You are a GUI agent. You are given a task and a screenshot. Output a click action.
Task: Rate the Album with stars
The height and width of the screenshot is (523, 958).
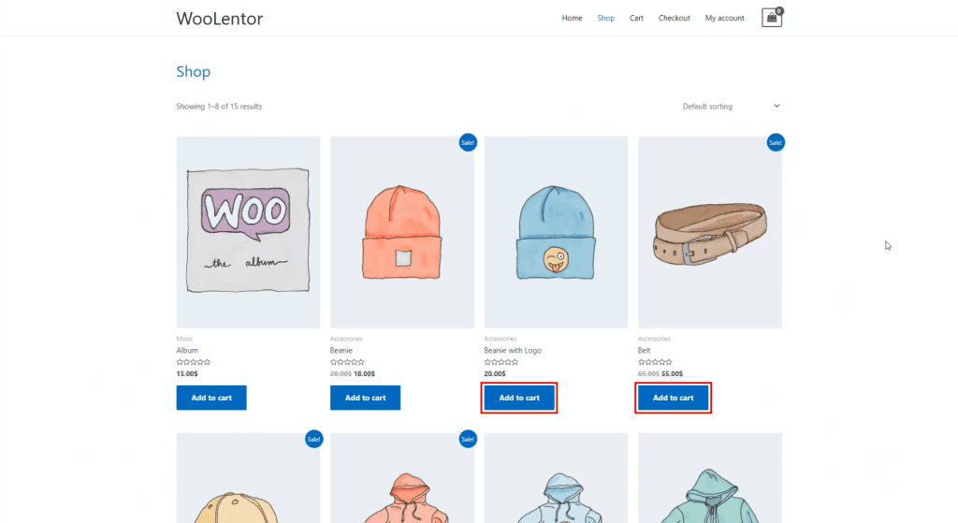pos(193,362)
